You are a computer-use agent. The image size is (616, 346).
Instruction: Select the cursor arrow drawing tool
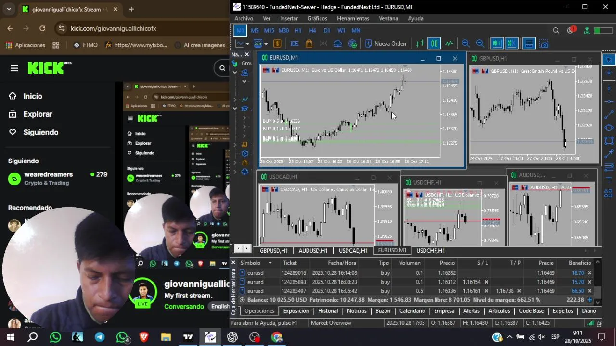[609, 60]
